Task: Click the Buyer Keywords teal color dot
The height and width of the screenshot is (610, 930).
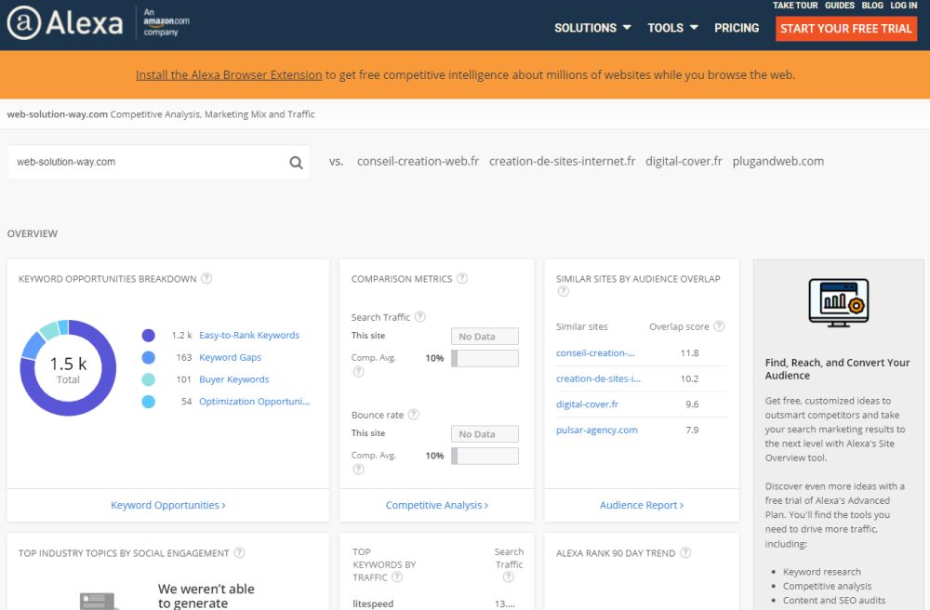Action: 148,379
